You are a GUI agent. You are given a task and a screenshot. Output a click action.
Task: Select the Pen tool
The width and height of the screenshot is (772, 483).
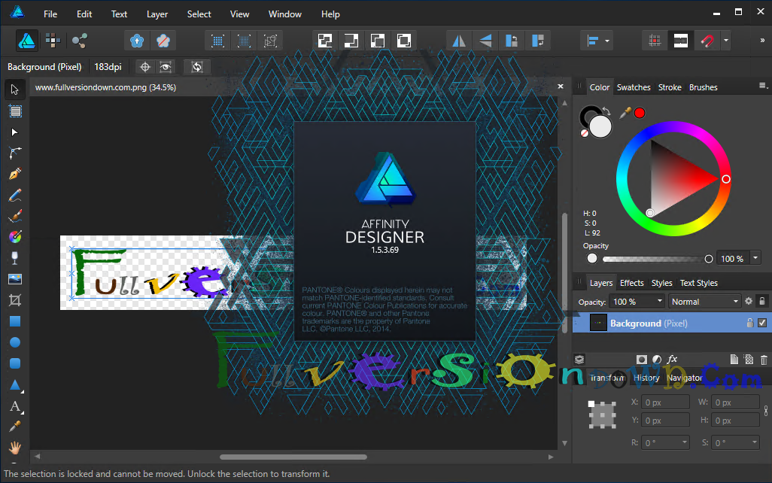[15, 174]
